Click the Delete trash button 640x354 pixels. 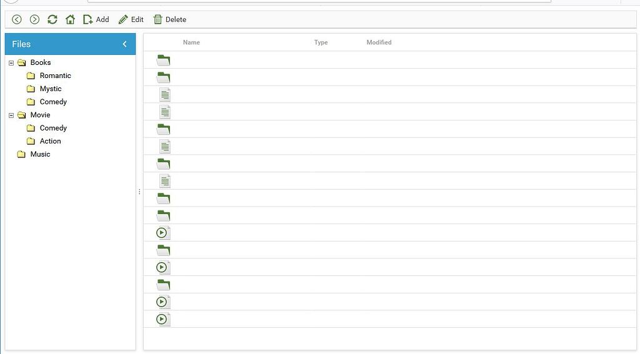click(x=170, y=19)
